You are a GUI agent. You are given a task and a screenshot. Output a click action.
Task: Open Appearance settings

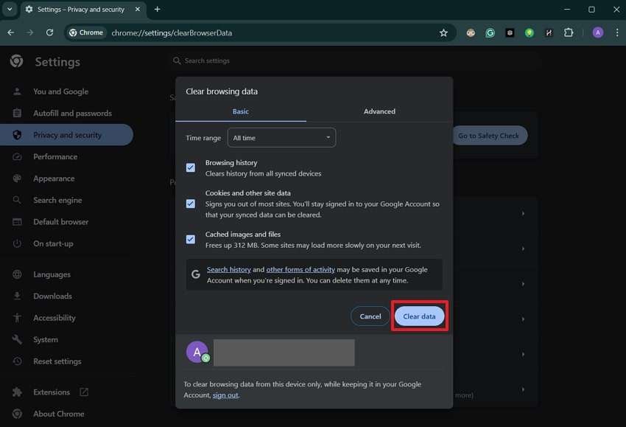click(54, 178)
